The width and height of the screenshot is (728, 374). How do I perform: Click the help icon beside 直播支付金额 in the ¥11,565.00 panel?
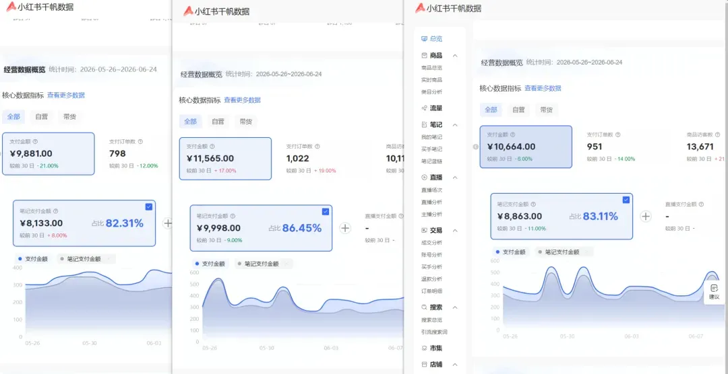401,216
